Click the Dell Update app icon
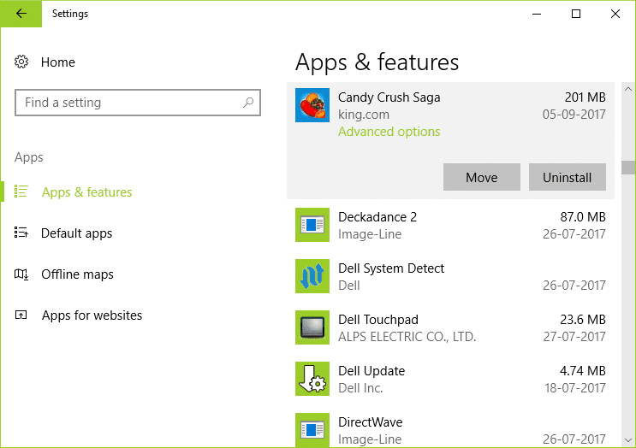This screenshot has width=636, height=448. 312,379
